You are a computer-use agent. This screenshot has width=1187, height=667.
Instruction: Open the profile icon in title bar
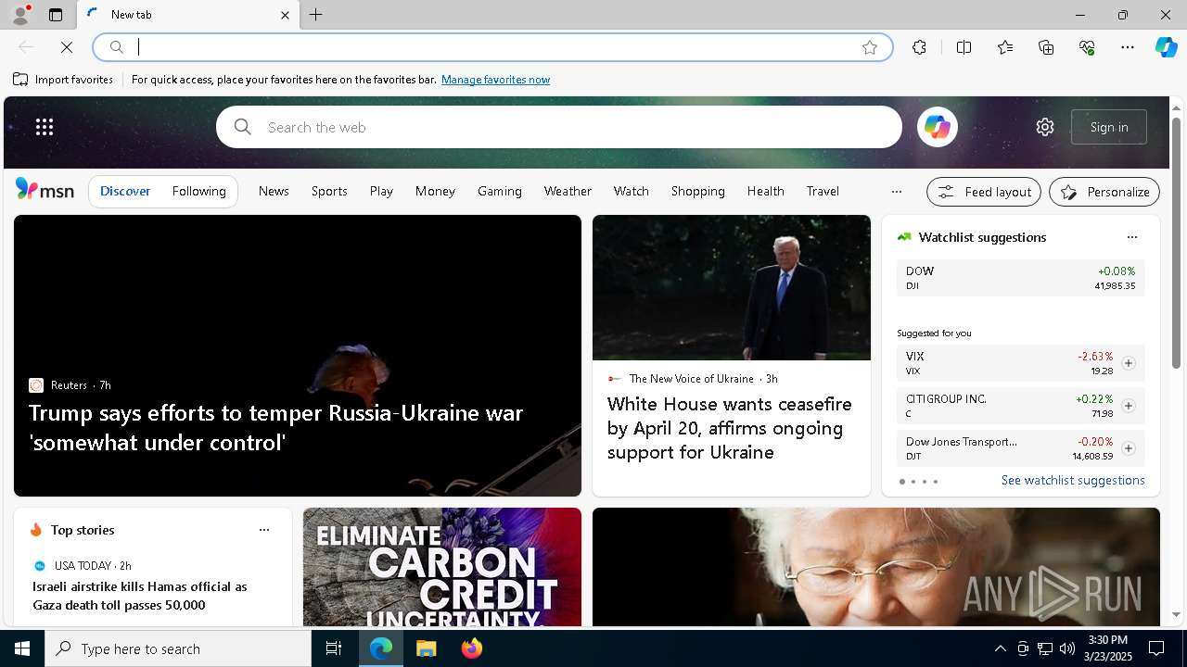tap(19, 15)
